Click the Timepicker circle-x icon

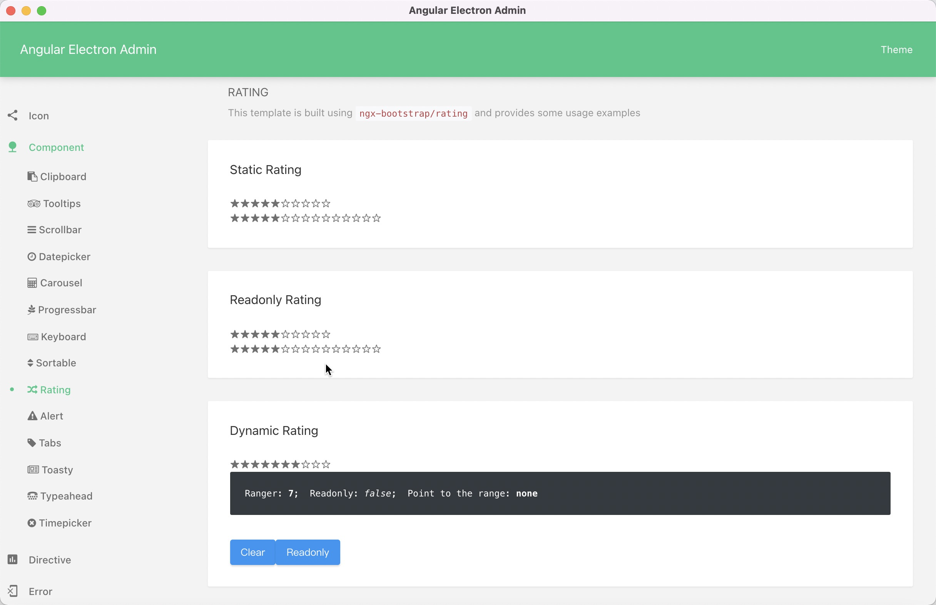32,523
